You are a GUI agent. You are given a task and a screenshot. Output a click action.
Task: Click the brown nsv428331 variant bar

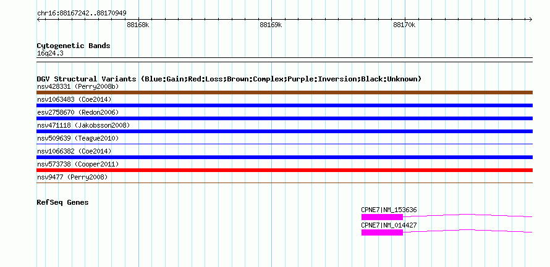284,92
